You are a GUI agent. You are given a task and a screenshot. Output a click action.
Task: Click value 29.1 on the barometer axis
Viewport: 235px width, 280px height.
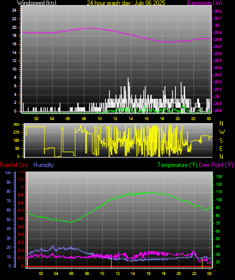point(218,89)
